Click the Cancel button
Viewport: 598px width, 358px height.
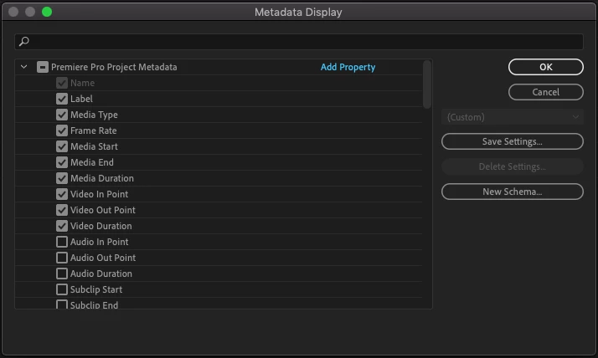click(x=546, y=92)
